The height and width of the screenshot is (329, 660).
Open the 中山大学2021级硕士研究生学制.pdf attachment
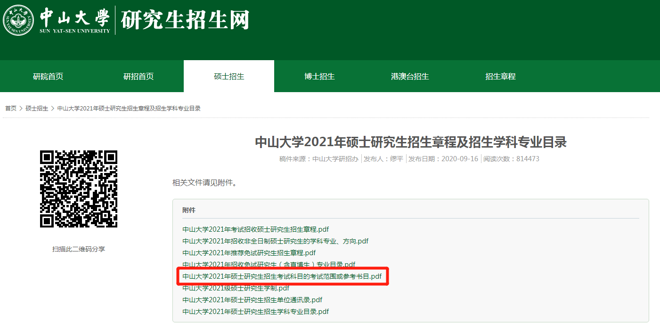pyautogui.click(x=236, y=288)
